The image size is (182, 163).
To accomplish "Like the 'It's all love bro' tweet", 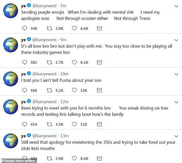I will (74, 62).
